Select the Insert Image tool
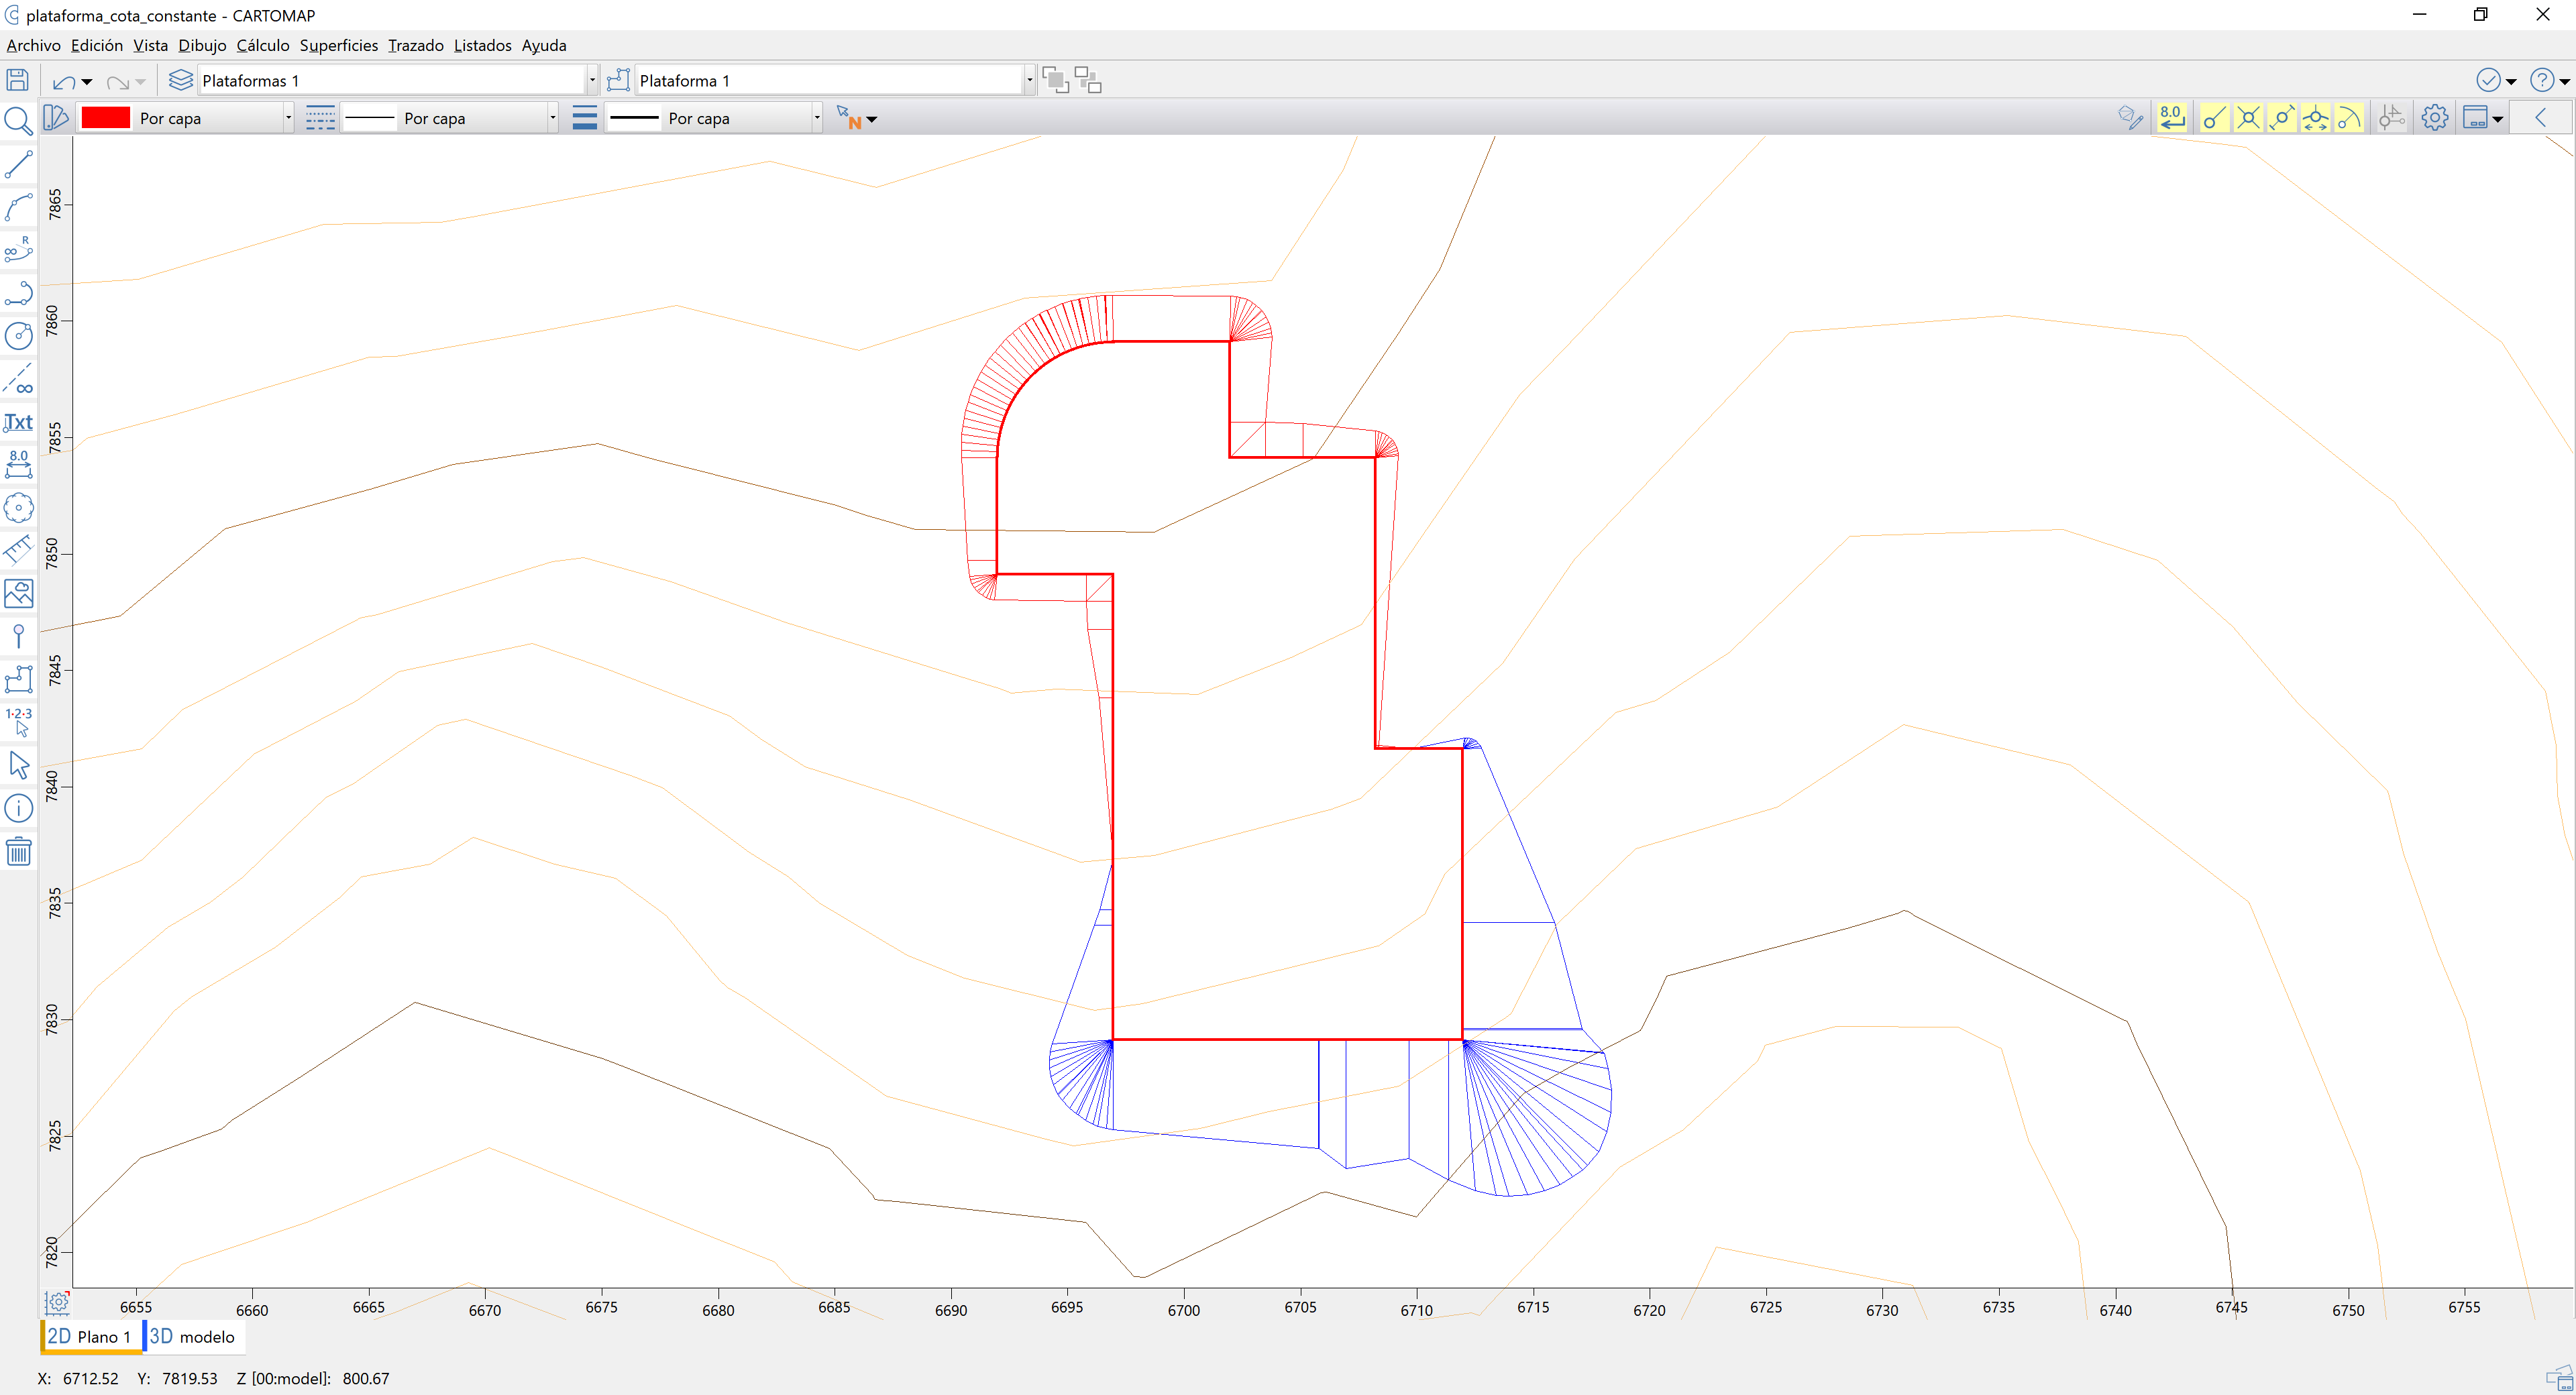This screenshot has height=1395, width=2576. click(x=18, y=593)
